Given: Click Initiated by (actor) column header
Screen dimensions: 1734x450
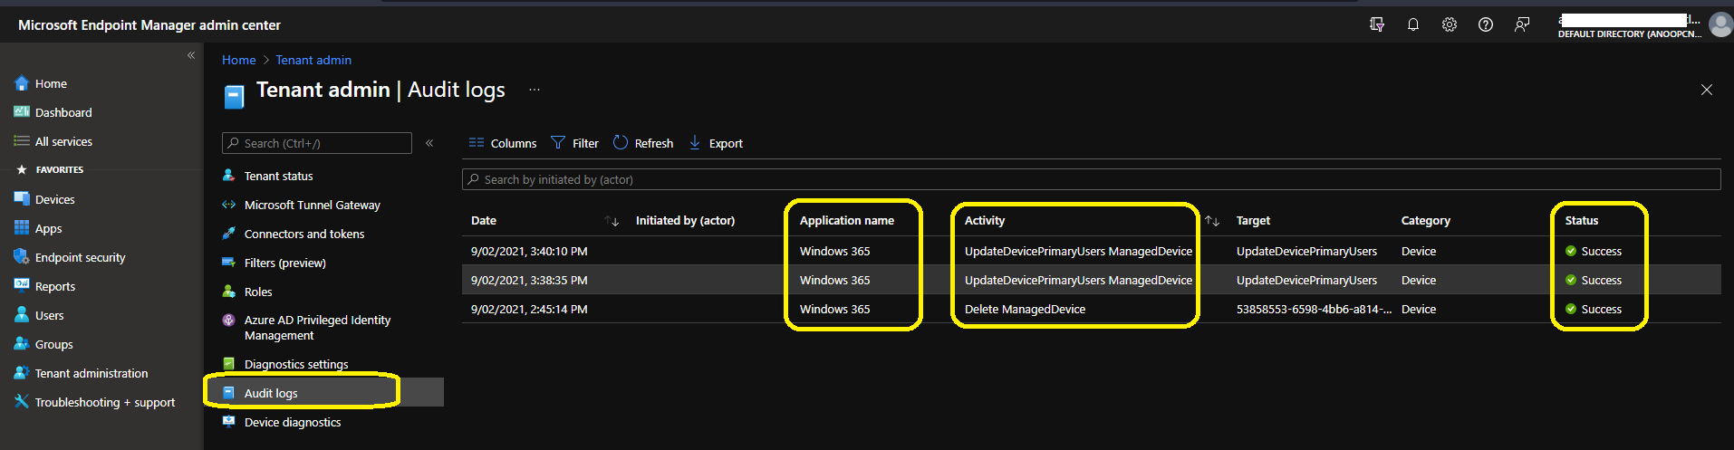Looking at the screenshot, I should pos(685,220).
